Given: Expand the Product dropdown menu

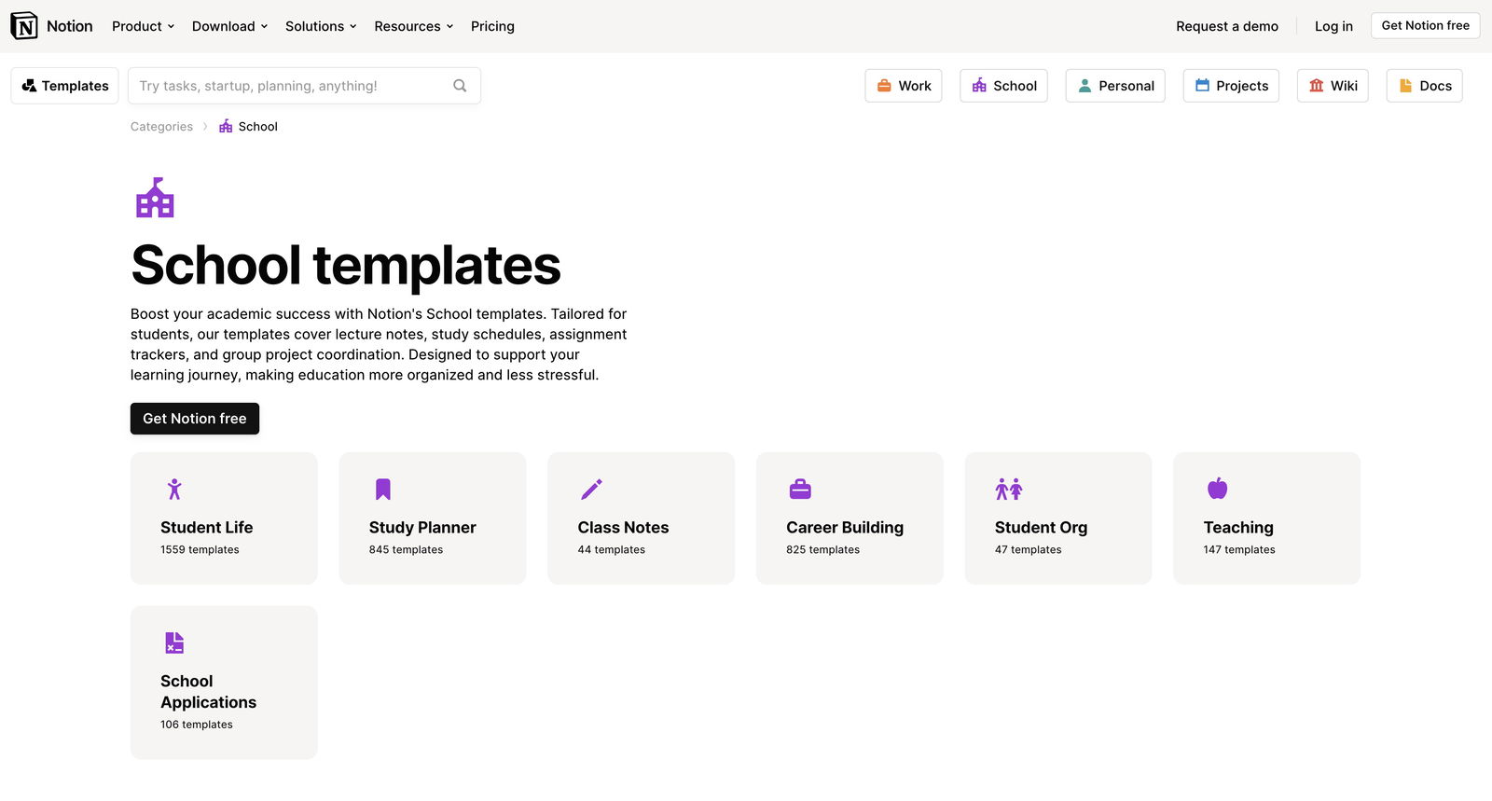Looking at the screenshot, I should (x=143, y=26).
